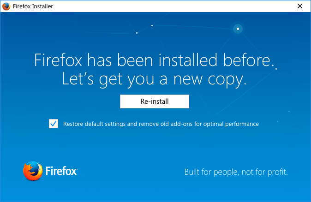311x202 pixels.
Task: Click the 'Built for people, not for profit.' tagline
Action: (x=236, y=172)
